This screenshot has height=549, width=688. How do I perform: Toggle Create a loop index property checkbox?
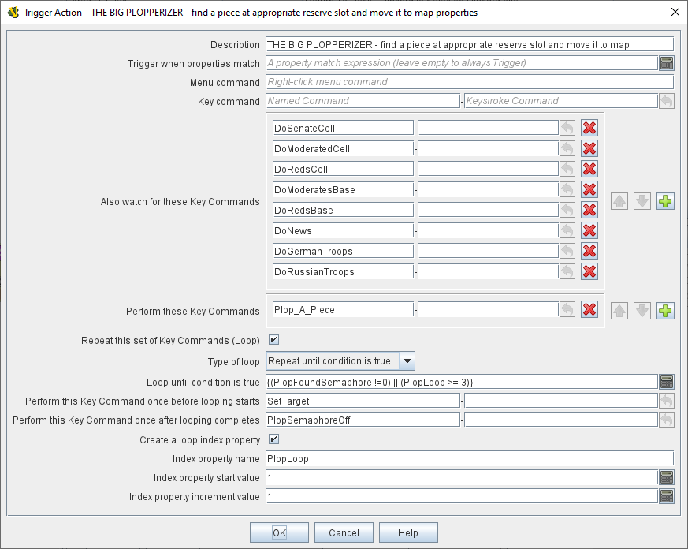[274, 439]
